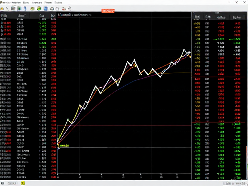Viewport: 248px width, 186px height.
Task: Open the rightmost menu in the menu bar
Action: [x=58, y=3]
